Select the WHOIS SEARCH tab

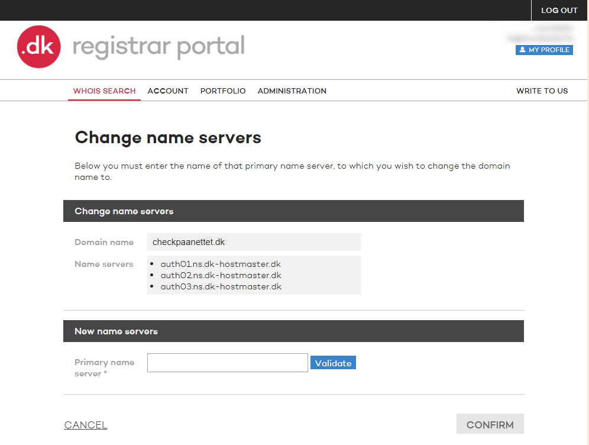pos(104,91)
